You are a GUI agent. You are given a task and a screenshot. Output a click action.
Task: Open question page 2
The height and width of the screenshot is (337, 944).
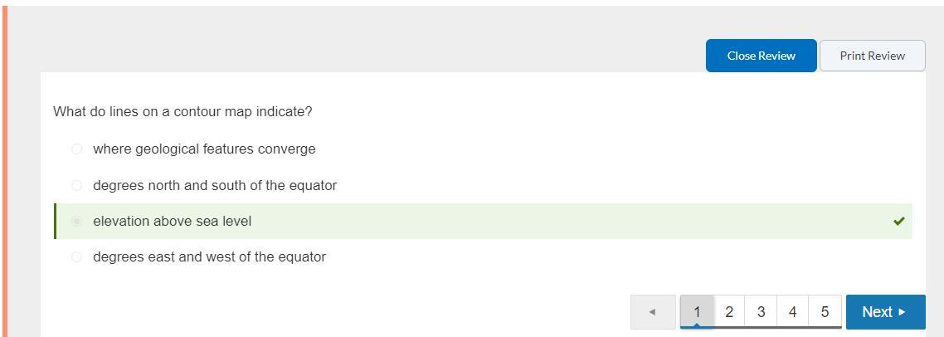pyautogui.click(x=729, y=312)
